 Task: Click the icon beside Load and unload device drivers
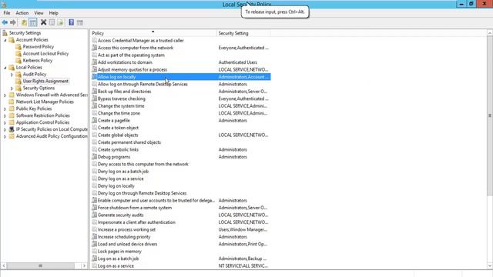[94, 244]
